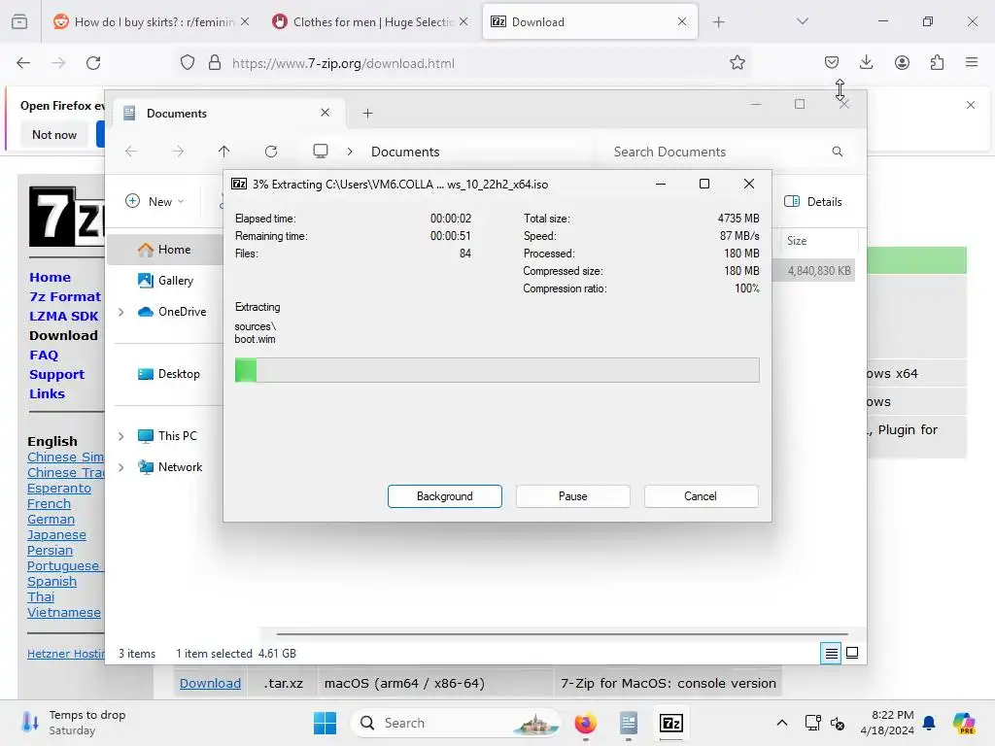Dismiss the Firefox notification bar
This screenshot has height=746, width=995.
point(971,105)
